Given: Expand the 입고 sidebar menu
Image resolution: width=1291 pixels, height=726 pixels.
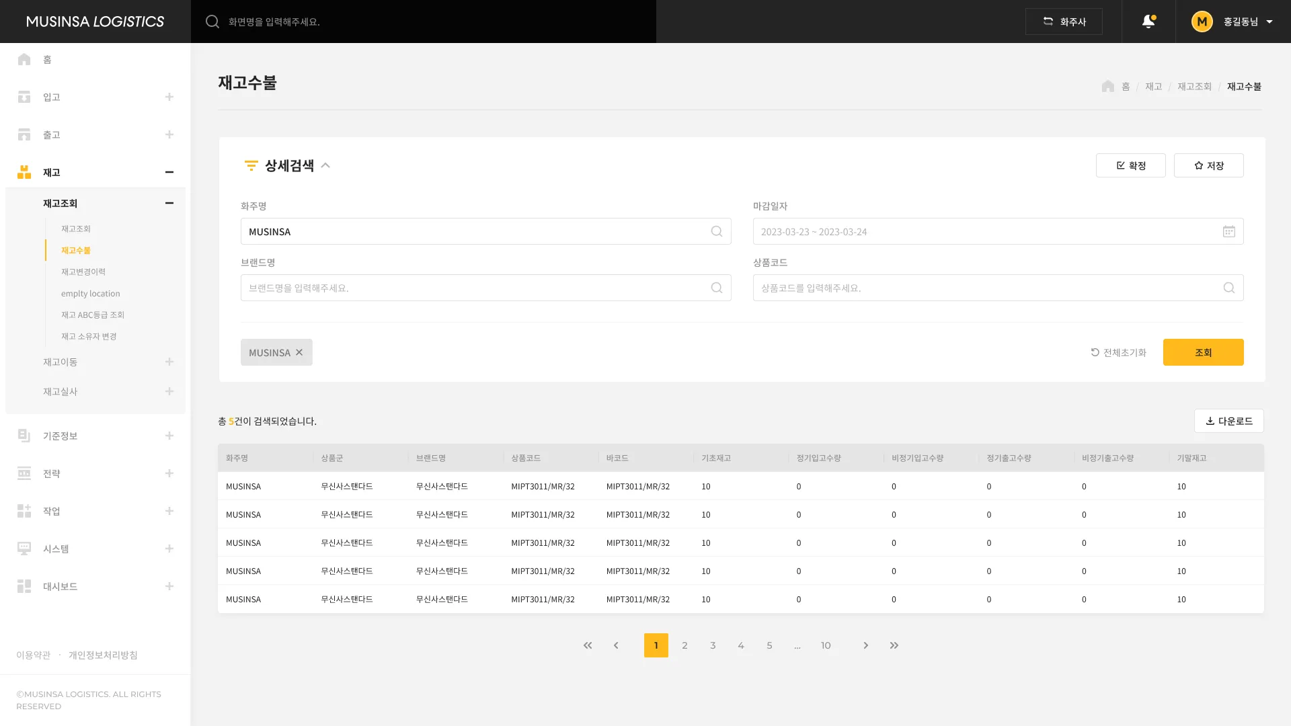Looking at the screenshot, I should coord(169,97).
